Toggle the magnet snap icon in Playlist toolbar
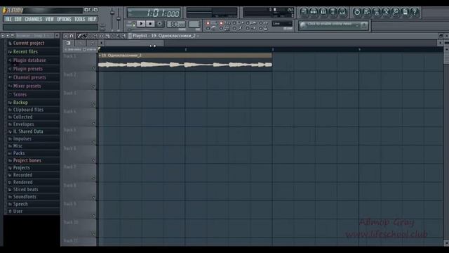Image resolution: width=449 pixels, height=253 pixels. click(72, 36)
